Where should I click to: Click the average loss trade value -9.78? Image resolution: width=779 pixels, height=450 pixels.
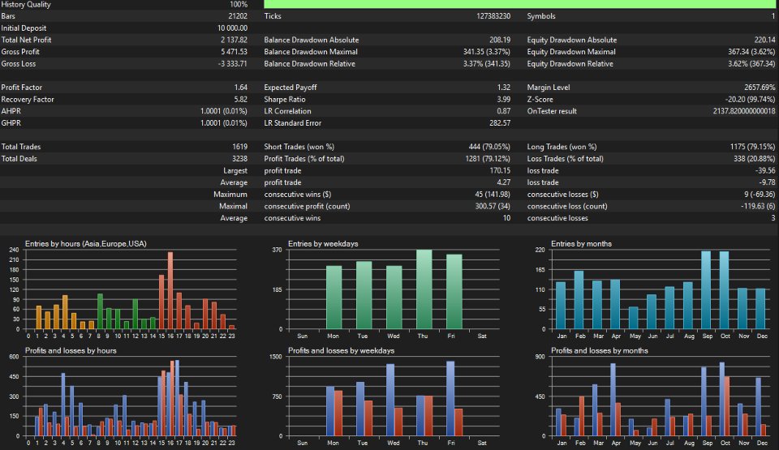click(x=767, y=182)
